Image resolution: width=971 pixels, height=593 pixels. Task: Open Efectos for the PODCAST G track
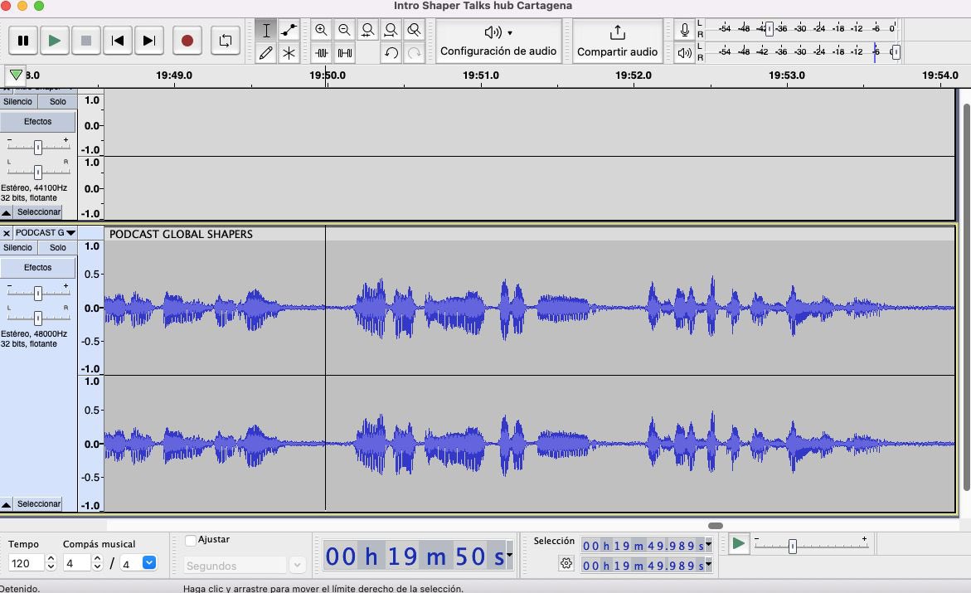coord(37,267)
